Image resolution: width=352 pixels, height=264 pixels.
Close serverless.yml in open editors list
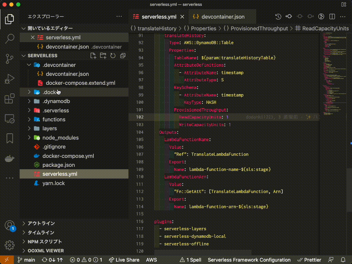pos(33,37)
